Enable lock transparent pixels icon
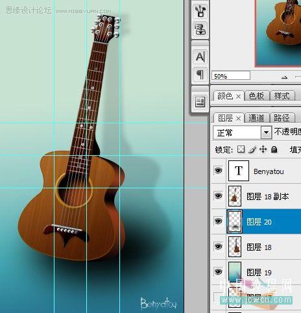The width and height of the screenshot is (301, 313). point(241,149)
